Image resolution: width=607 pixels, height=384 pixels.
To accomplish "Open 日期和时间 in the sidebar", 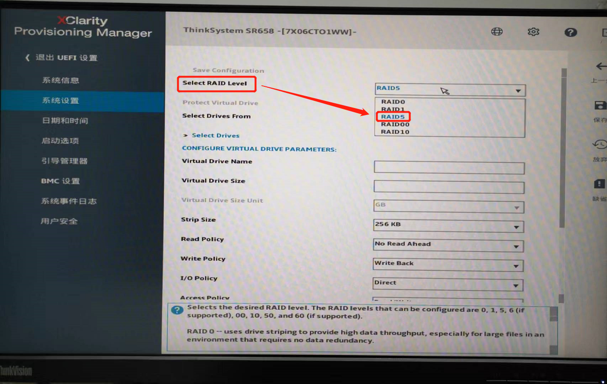I will click(65, 121).
